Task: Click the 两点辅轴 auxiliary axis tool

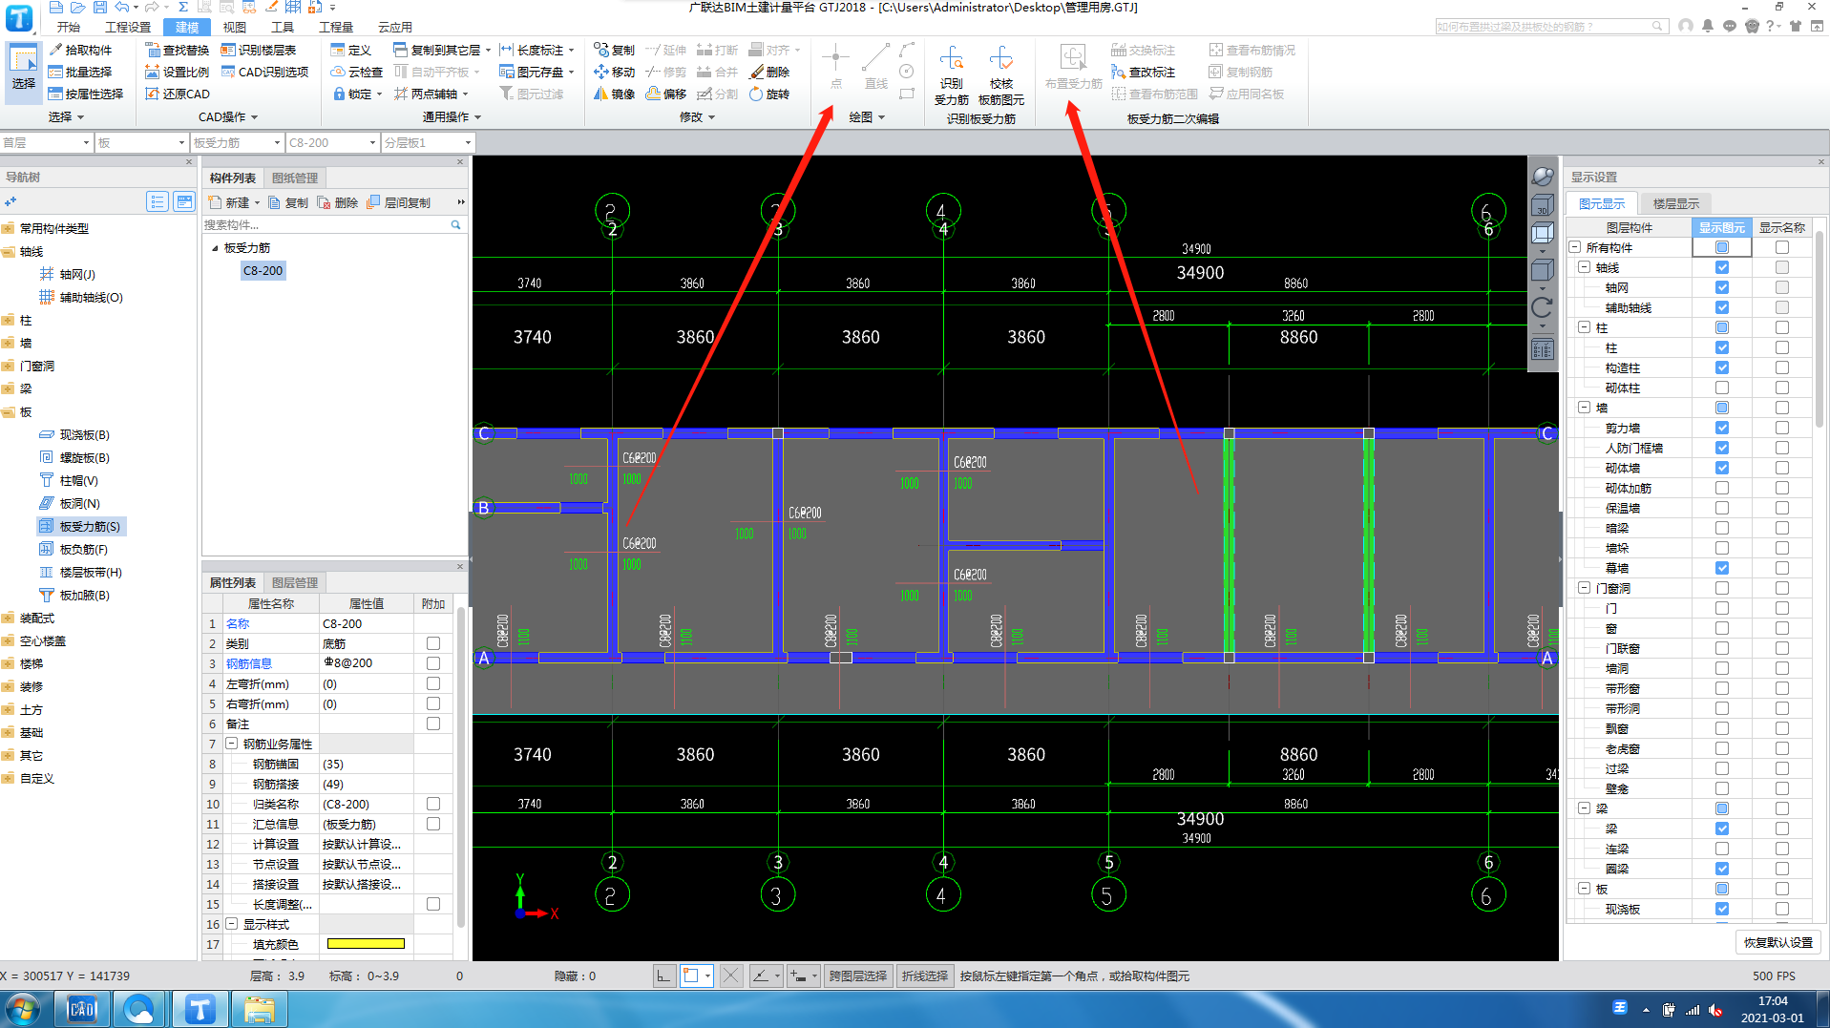Action: [431, 94]
